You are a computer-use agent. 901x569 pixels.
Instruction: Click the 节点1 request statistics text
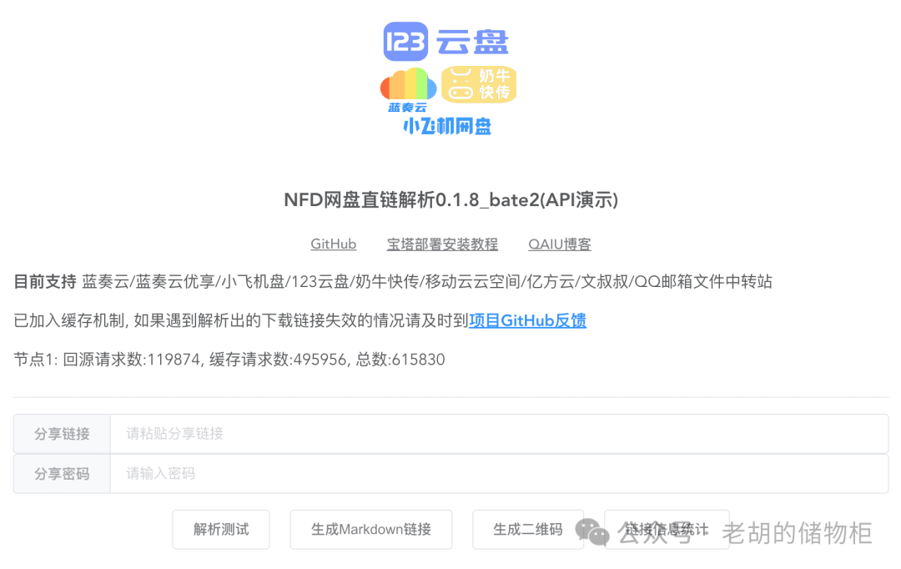coord(229,360)
